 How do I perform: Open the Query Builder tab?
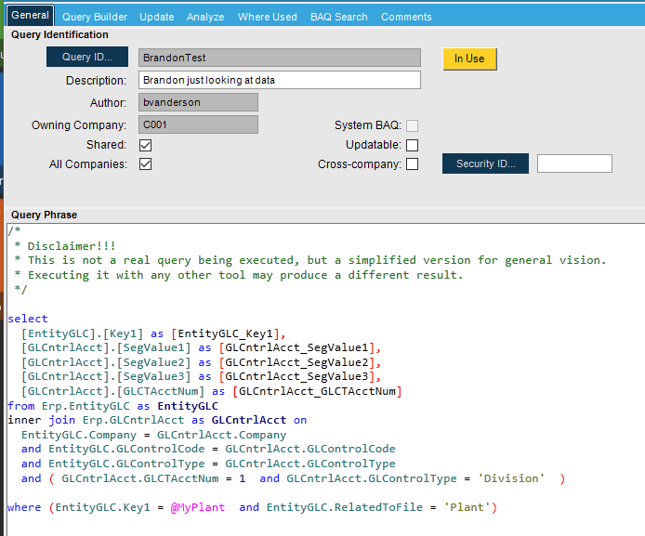point(94,17)
